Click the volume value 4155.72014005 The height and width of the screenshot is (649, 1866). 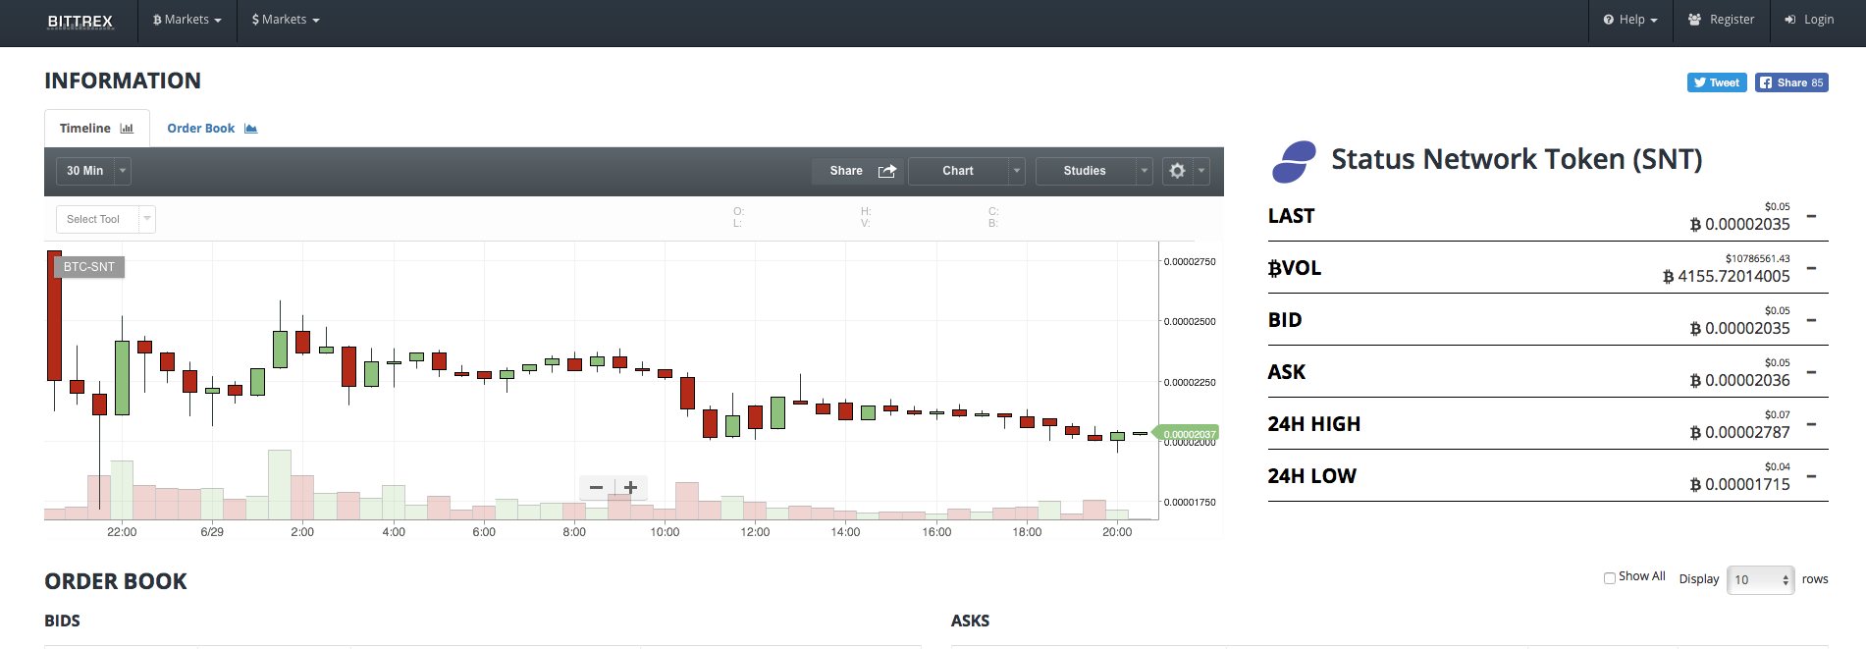[1727, 276]
